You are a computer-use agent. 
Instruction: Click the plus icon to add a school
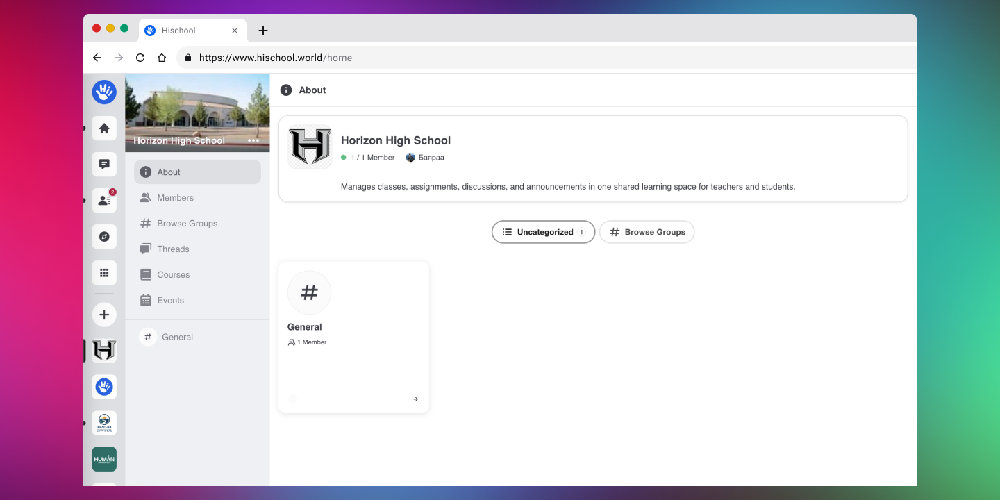[104, 315]
